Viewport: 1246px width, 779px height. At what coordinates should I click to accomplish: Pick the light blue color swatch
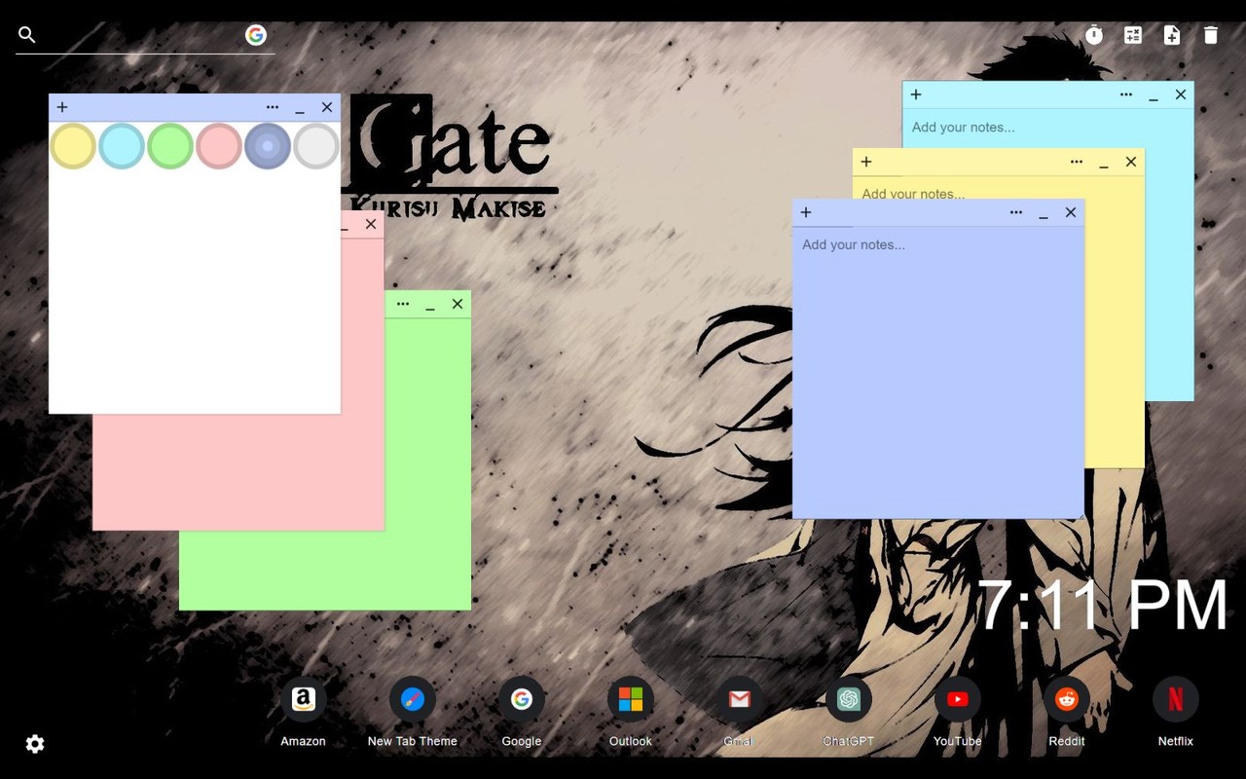click(122, 146)
